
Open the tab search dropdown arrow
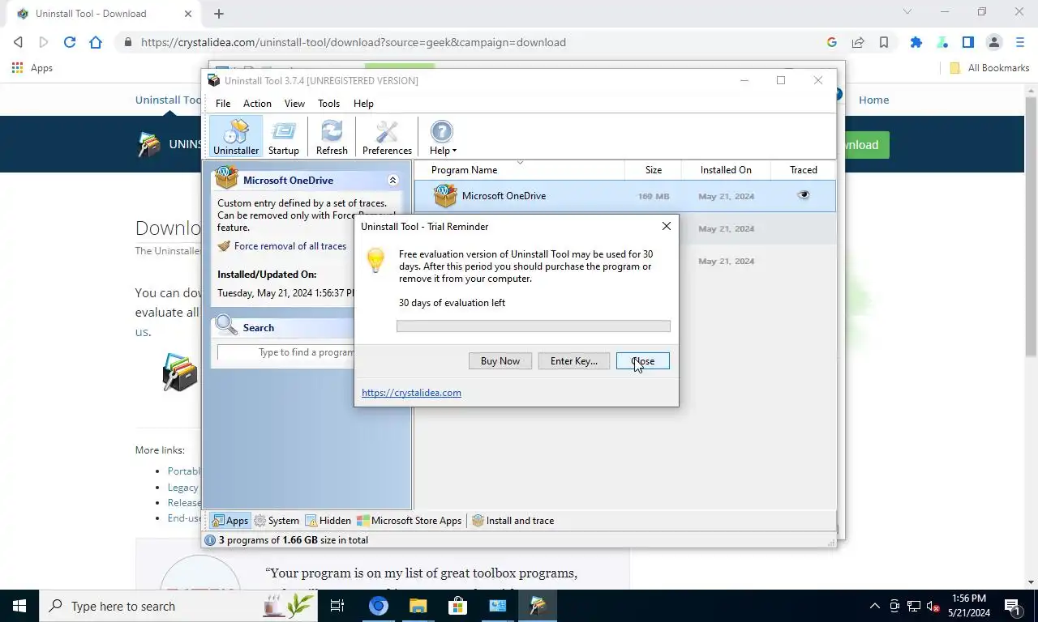click(x=907, y=12)
